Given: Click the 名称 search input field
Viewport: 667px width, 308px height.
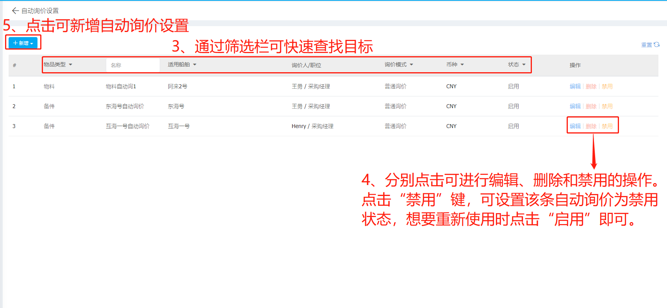Looking at the screenshot, I should (133, 65).
